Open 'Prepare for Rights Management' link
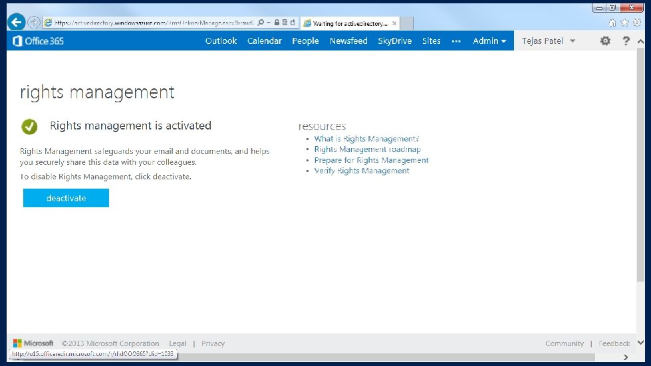 (371, 160)
